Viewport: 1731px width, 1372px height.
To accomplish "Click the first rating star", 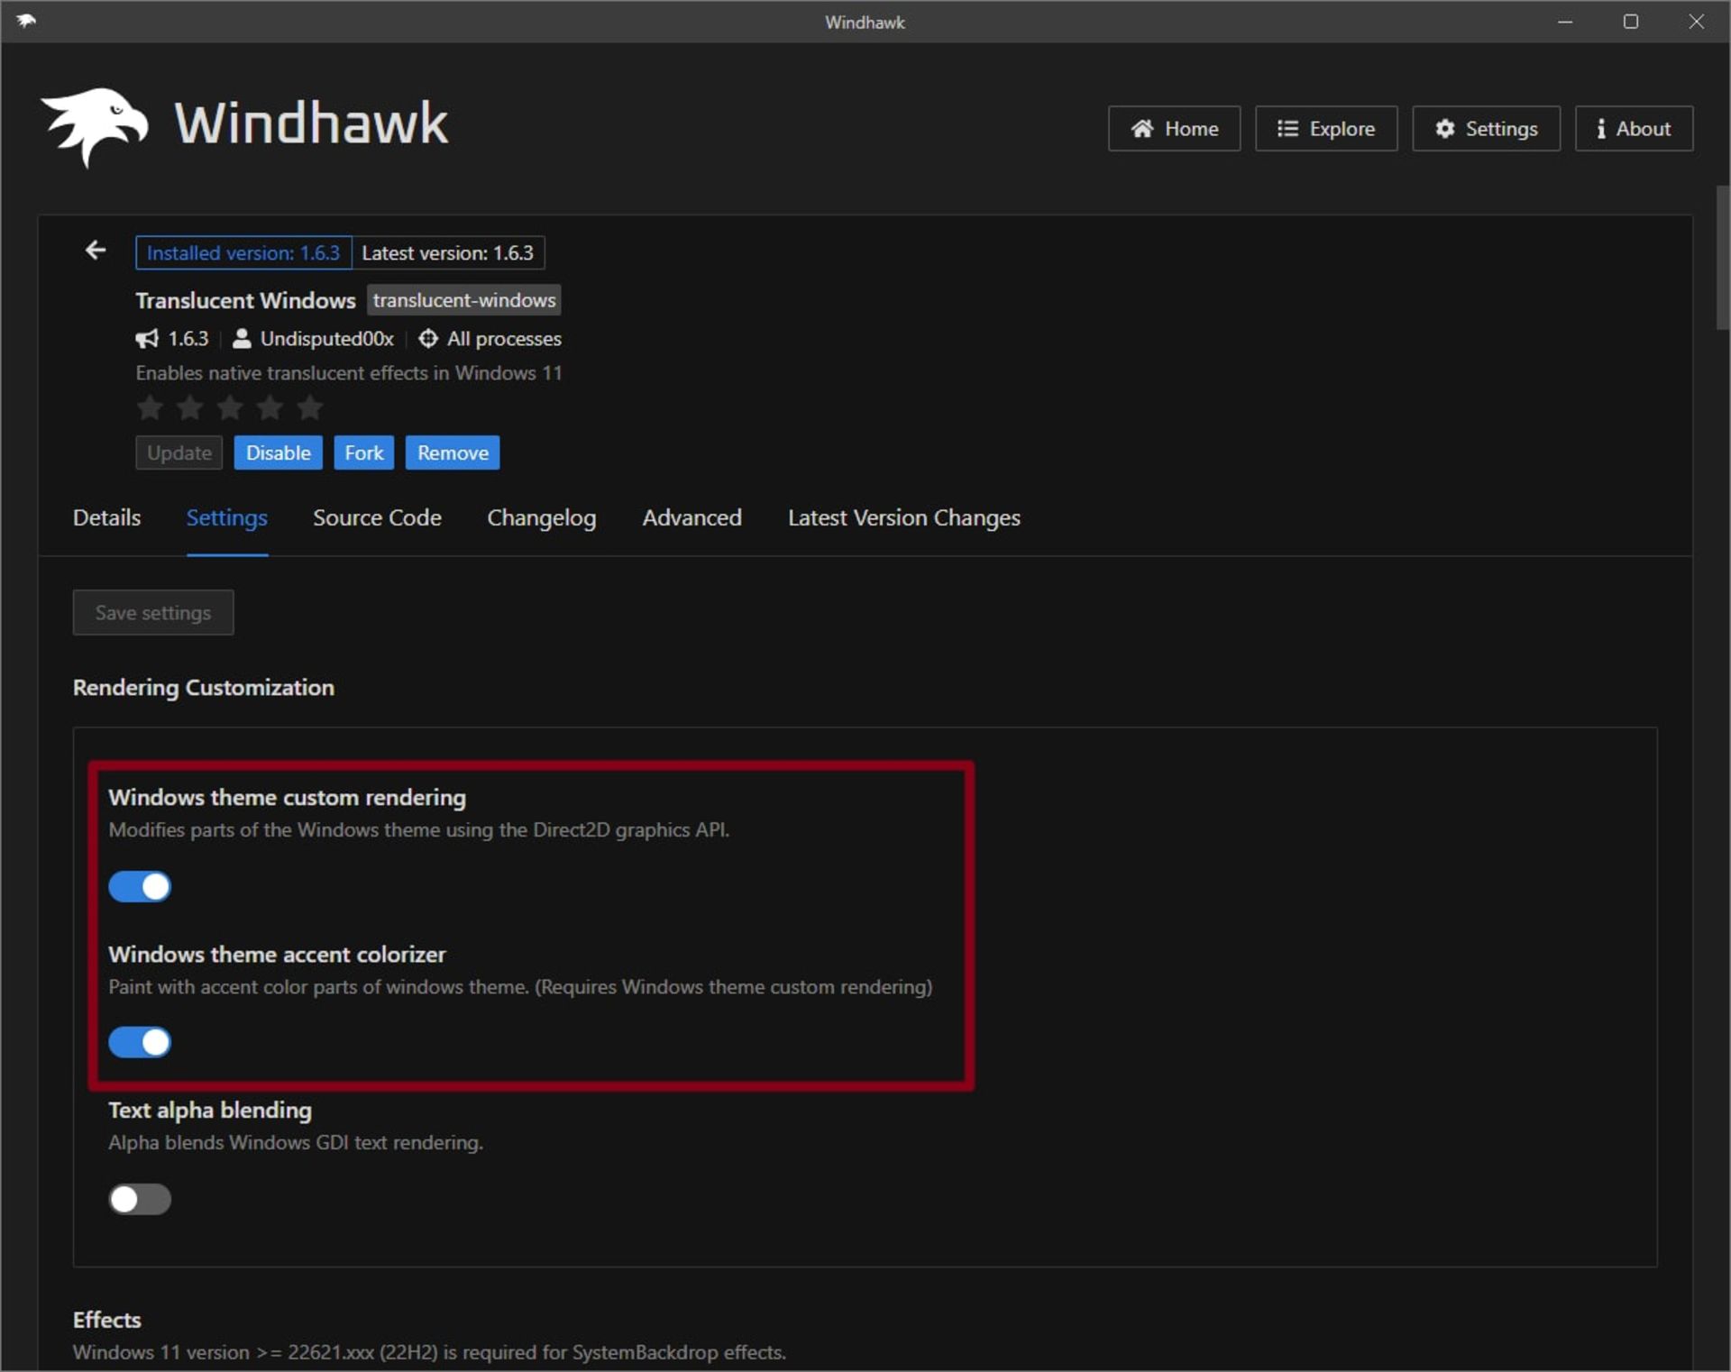I will tap(150, 408).
